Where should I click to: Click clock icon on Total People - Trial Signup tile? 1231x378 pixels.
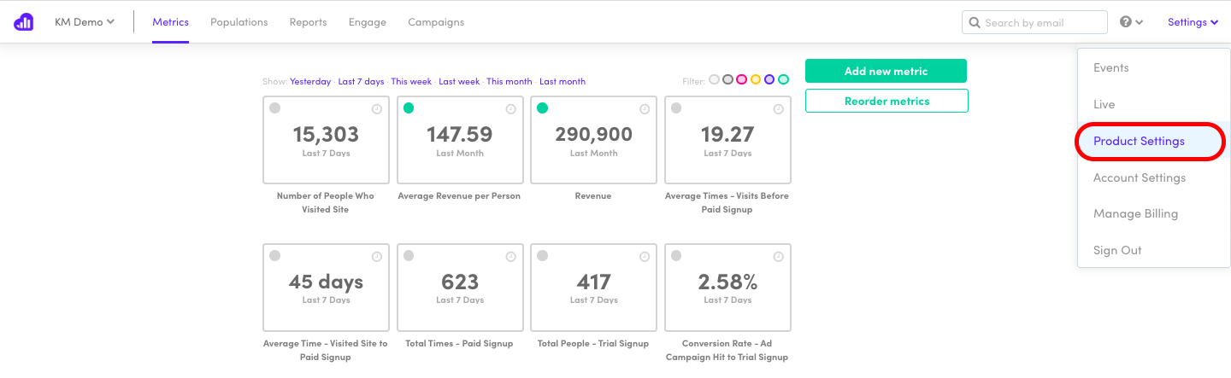click(x=645, y=257)
